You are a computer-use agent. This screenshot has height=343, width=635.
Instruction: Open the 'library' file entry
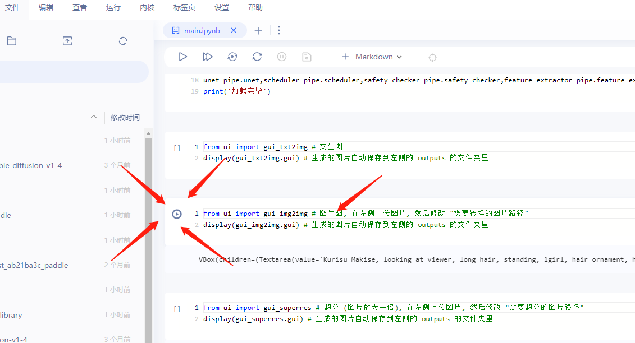pyautogui.click(x=11, y=315)
